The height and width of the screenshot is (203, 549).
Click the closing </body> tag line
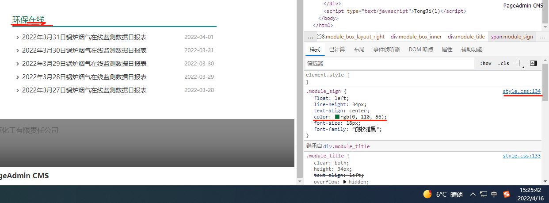click(328, 18)
